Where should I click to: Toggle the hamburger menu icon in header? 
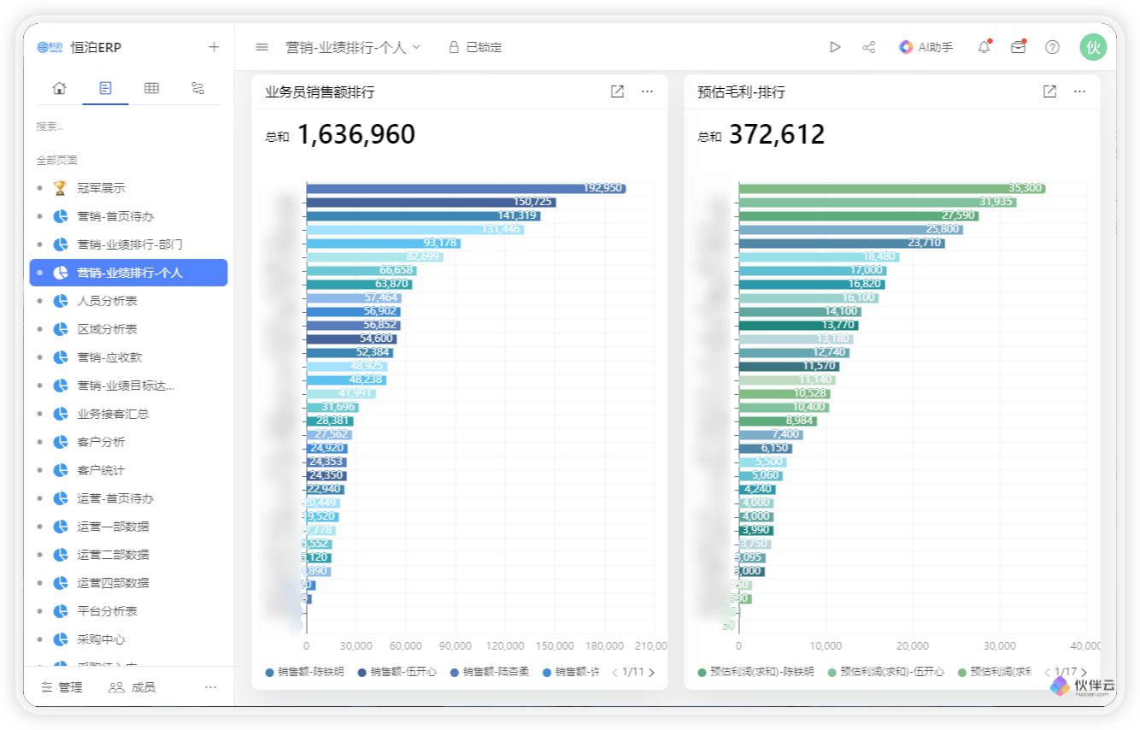click(262, 47)
